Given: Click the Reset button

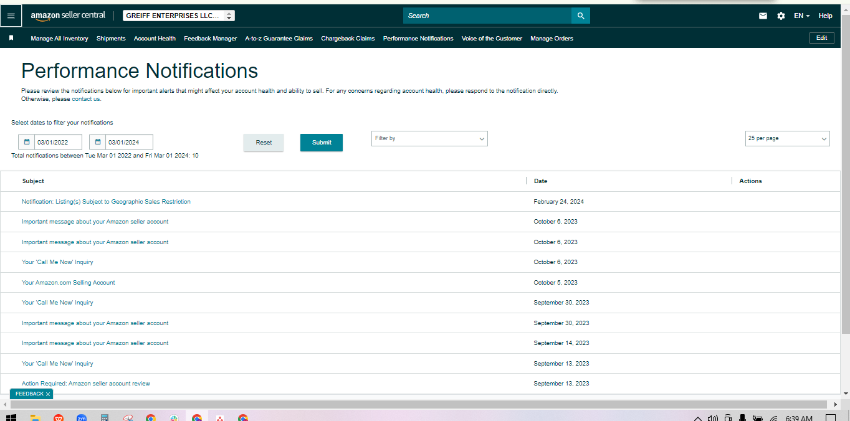Looking at the screenshot, I should tap(264, 143).
